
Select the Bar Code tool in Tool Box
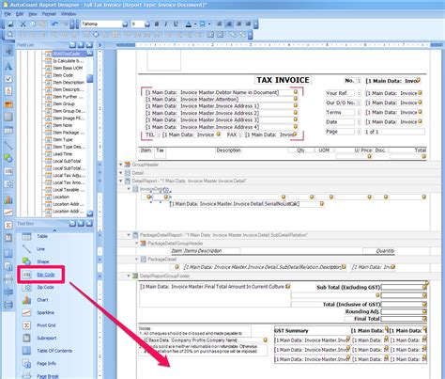[46, 275]
